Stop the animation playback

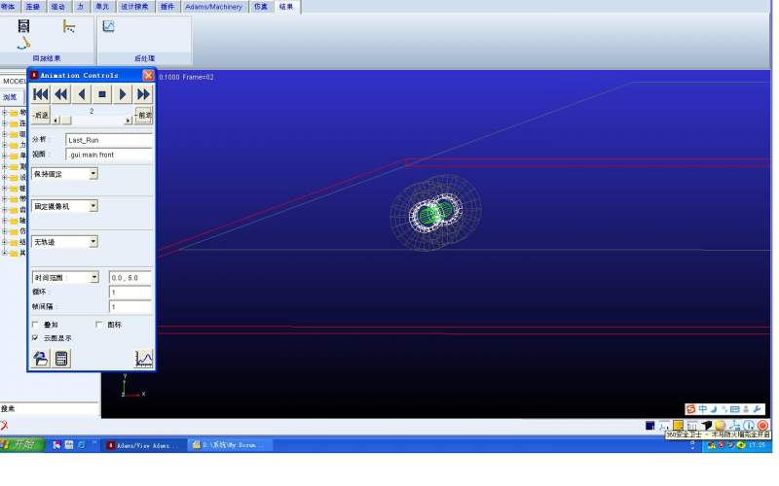coord(102,94)
